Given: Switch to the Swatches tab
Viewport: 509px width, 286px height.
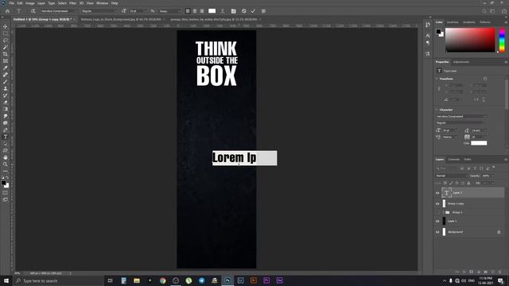Looking at the screenshot, I should [453, 22].
